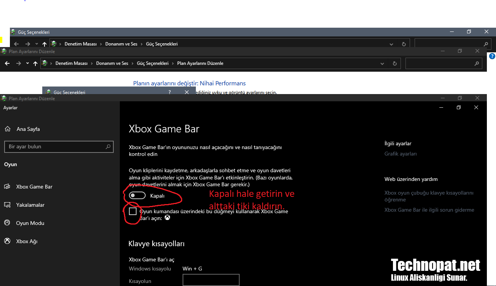Screen dimensions: 496x286
Task: Click the Kısayolun shortcut input box
Action: (211, 280)
